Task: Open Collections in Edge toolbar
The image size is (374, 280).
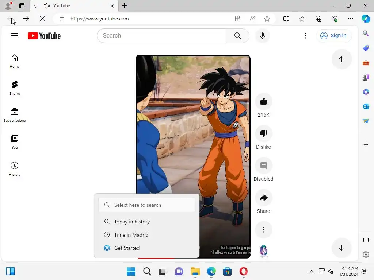Action: tap(318, 19)
